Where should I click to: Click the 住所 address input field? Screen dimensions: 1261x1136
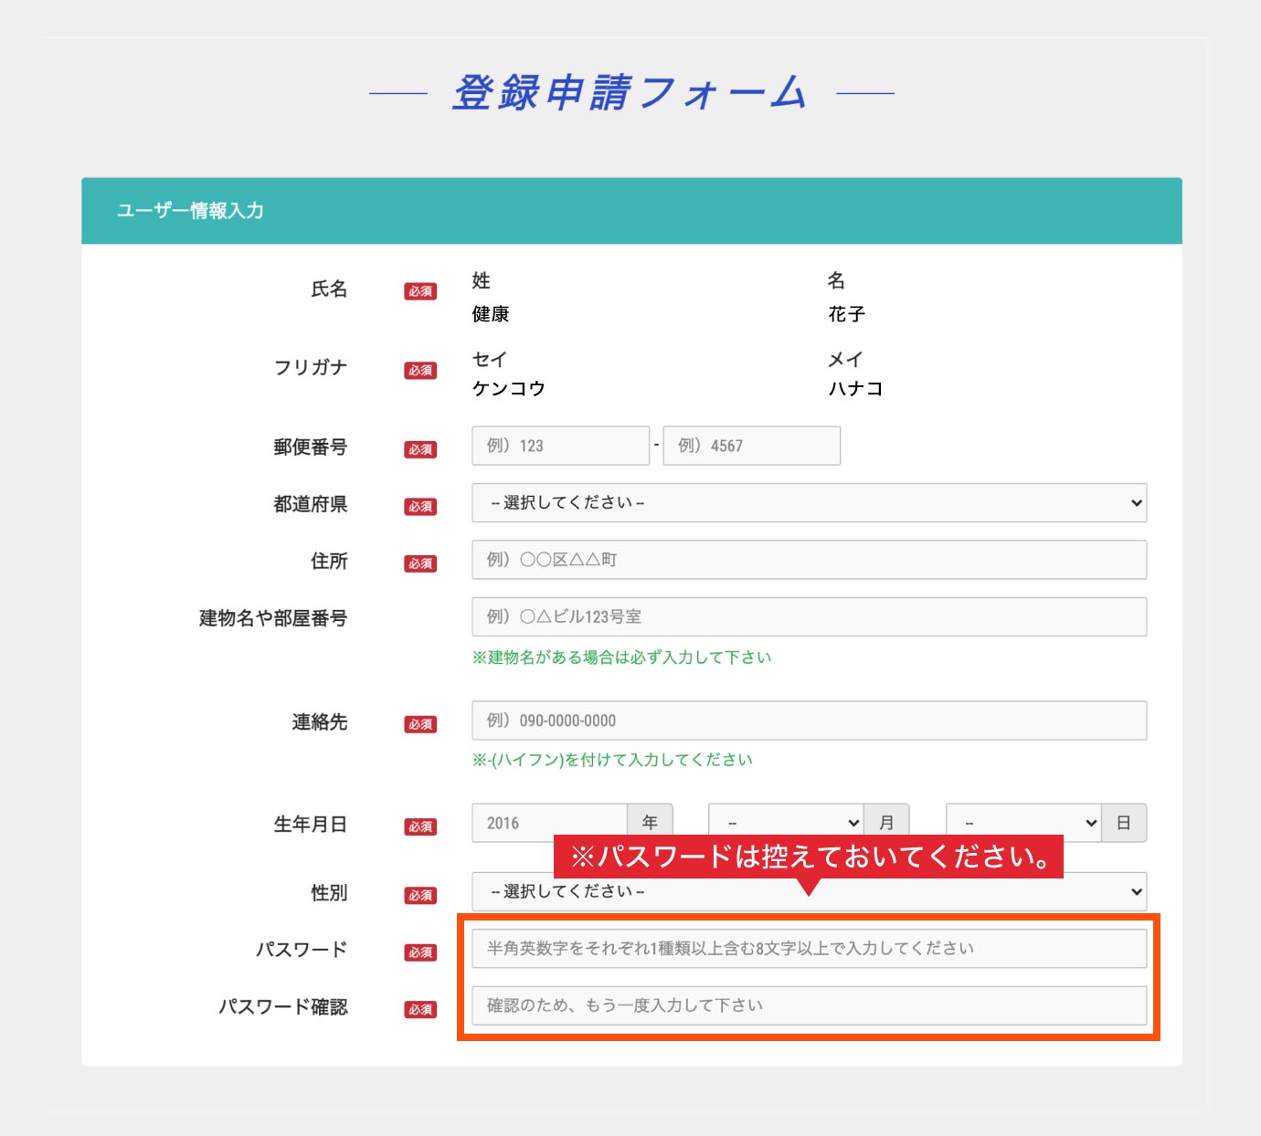click(x=809, y=560)
